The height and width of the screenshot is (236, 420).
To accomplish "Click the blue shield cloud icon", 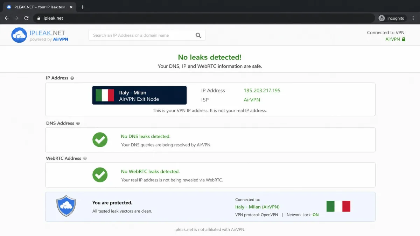I will pos(66,206).
